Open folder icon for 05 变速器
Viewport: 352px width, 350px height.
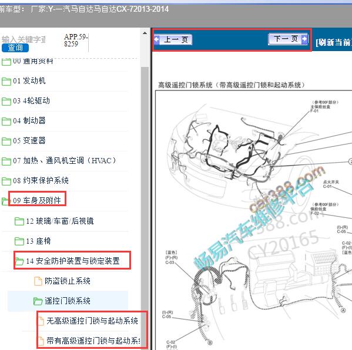pos(6,141)
